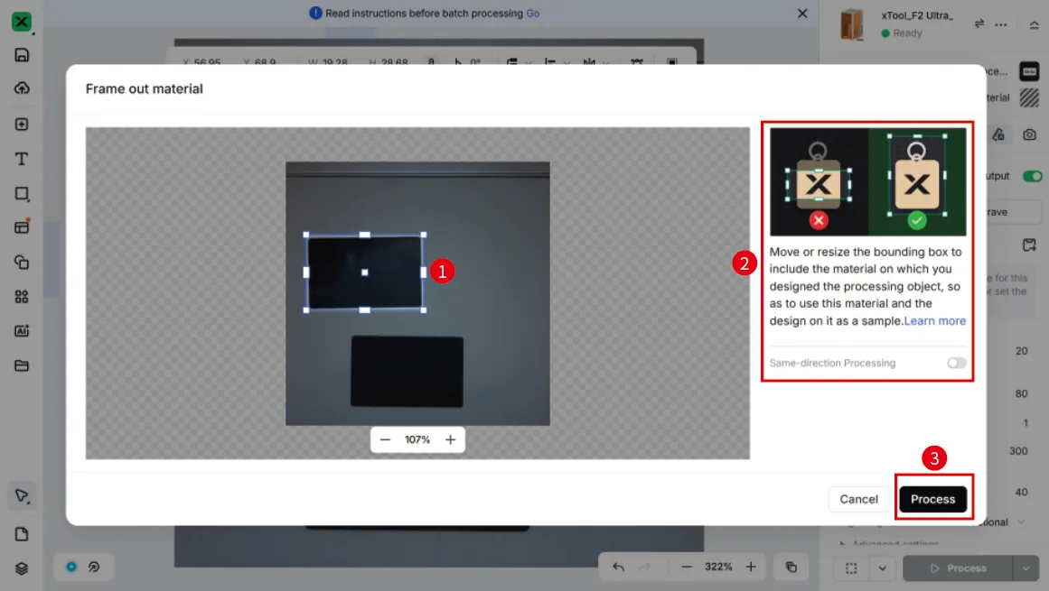The width and height of the screenshot is (1049, 591).
Task: Activate the selection cursor tool
Action: [x=22, y=496]
